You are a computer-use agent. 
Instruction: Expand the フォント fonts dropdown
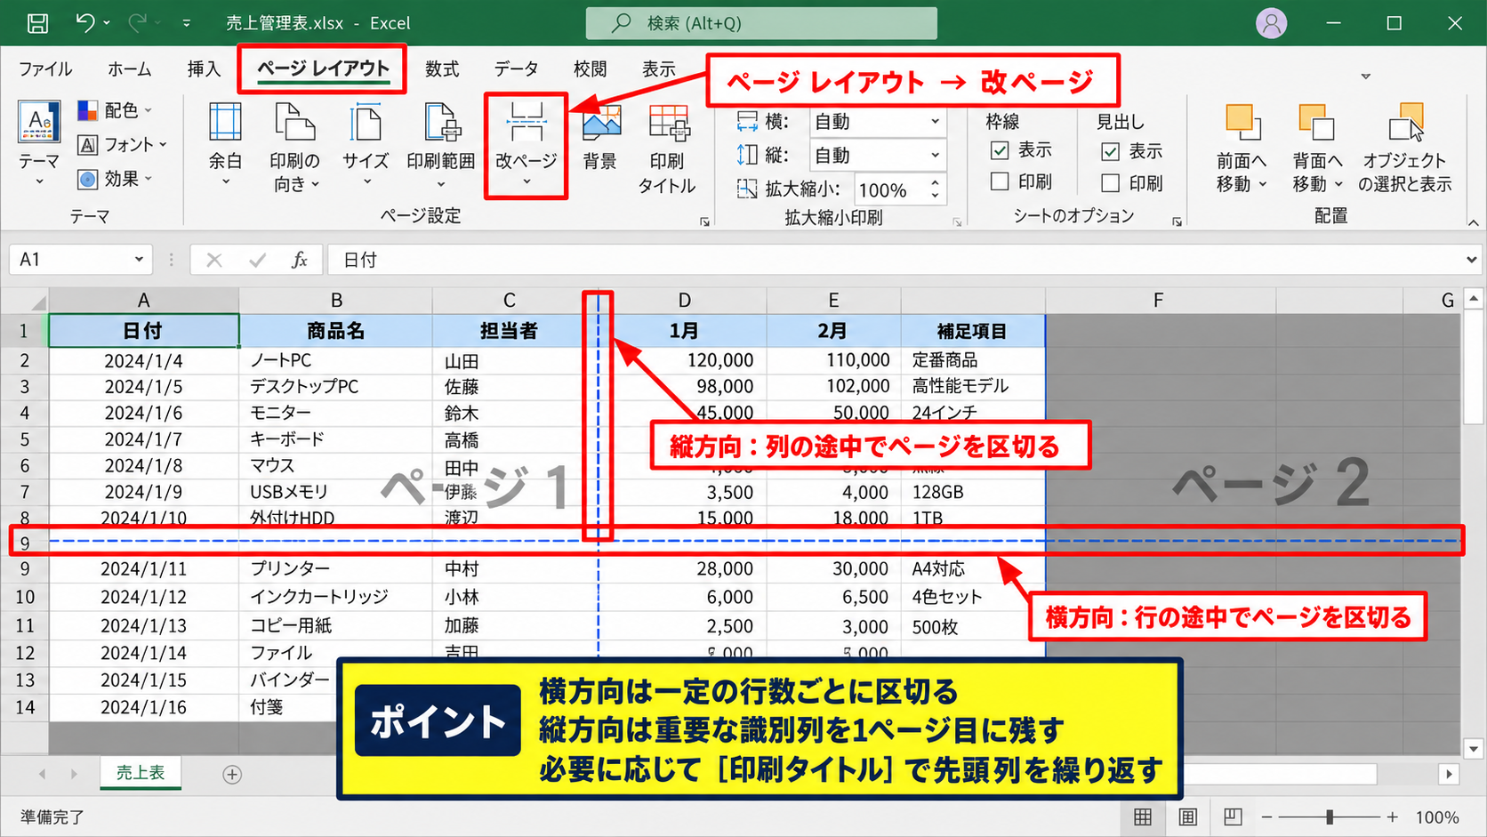[163, 144]
